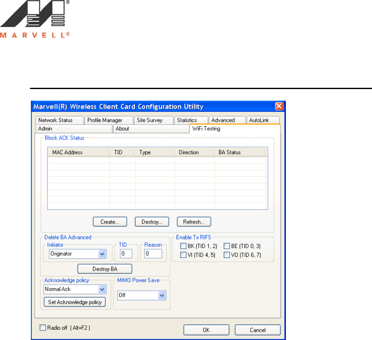The width and height of the screenshot is (372, 340).
Task: Open the Initiator dropdown showing Originator
Action: point(78,254)
